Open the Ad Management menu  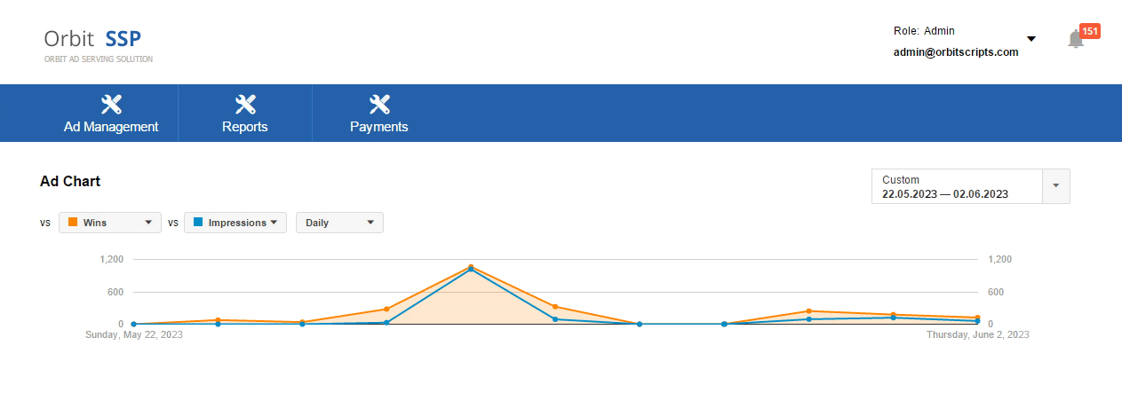click(111, 127)
